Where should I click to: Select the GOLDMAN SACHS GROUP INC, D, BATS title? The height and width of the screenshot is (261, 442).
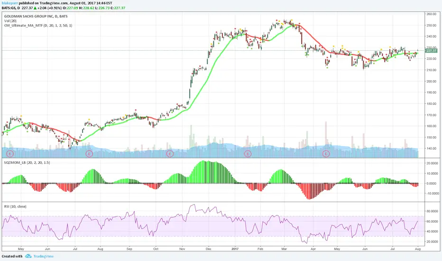pos(36,16)
